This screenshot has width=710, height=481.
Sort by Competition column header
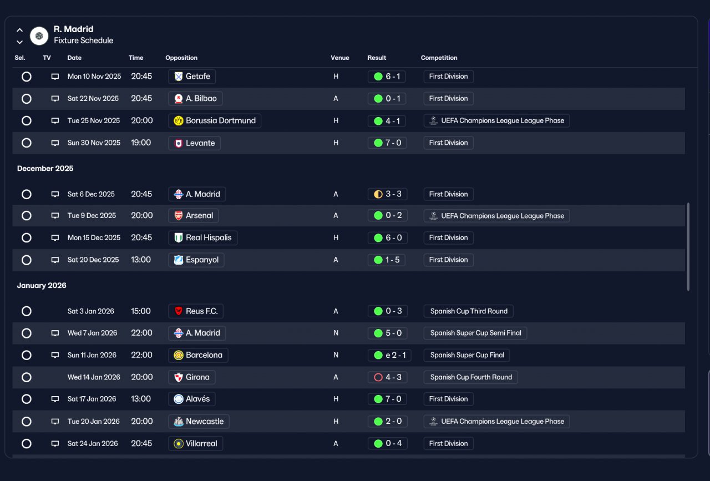(x=439, y=58)
